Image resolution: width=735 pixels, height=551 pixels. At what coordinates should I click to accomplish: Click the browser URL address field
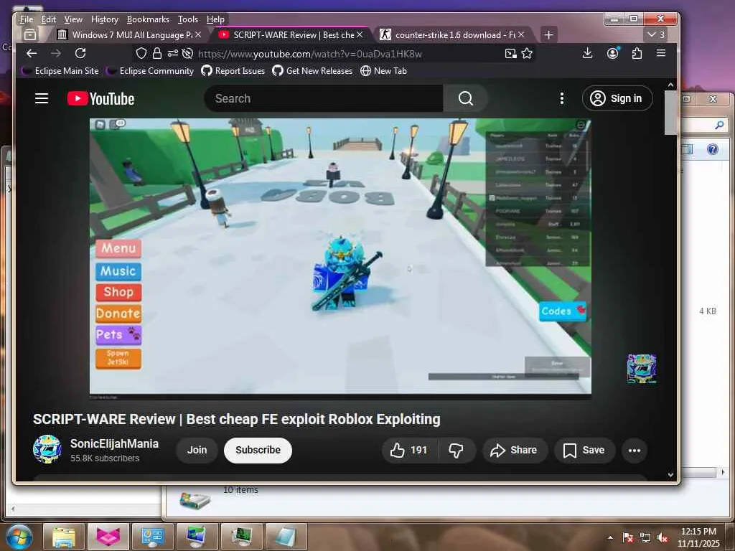347,53
